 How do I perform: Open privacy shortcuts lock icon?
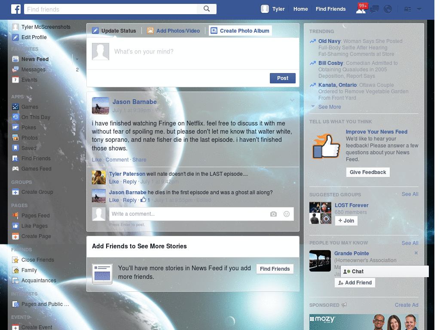pos(407,9)
